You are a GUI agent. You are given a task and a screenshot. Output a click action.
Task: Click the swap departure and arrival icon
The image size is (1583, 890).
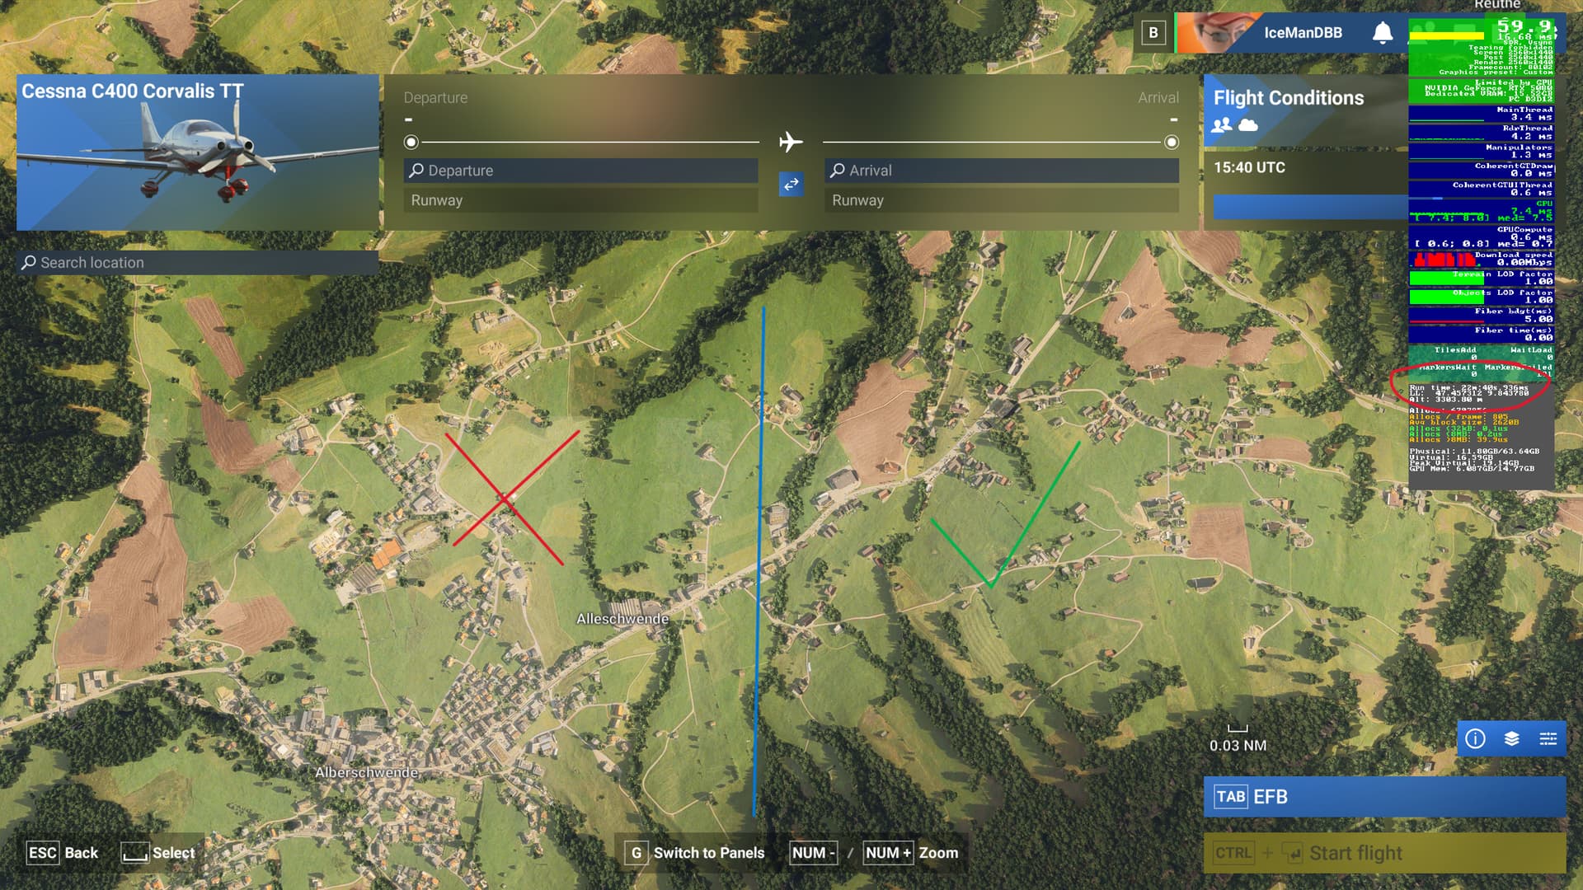point(791,184)
